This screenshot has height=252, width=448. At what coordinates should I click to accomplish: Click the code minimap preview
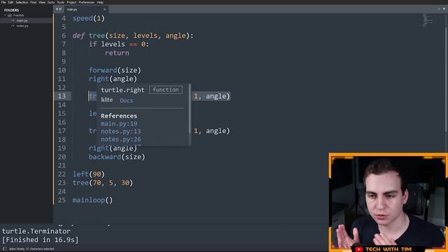pos(428,20)
